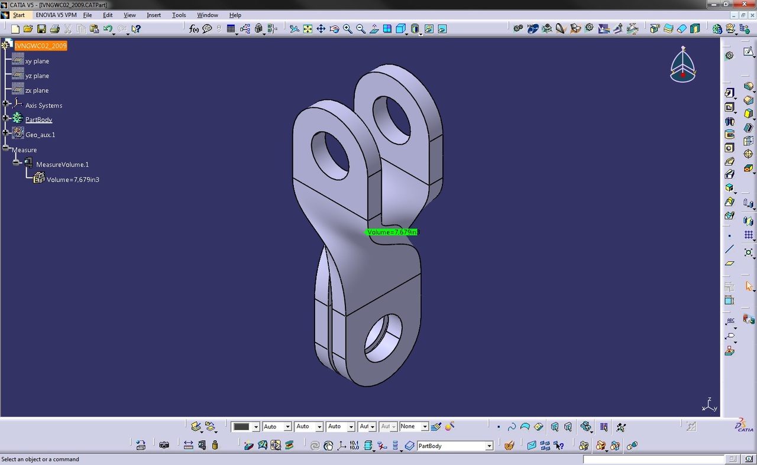Open the second Auto properties dropdown
The image size is (757, 465).
pos(319,427)
